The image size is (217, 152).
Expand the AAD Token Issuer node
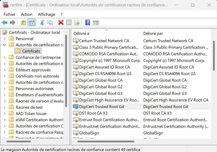coord(4,114)
